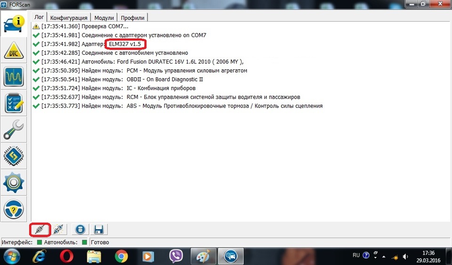Image resolution: width=452 pixels, height=265 pixels.
Task: Select the OBDII module found line
Action: [118, 79]
